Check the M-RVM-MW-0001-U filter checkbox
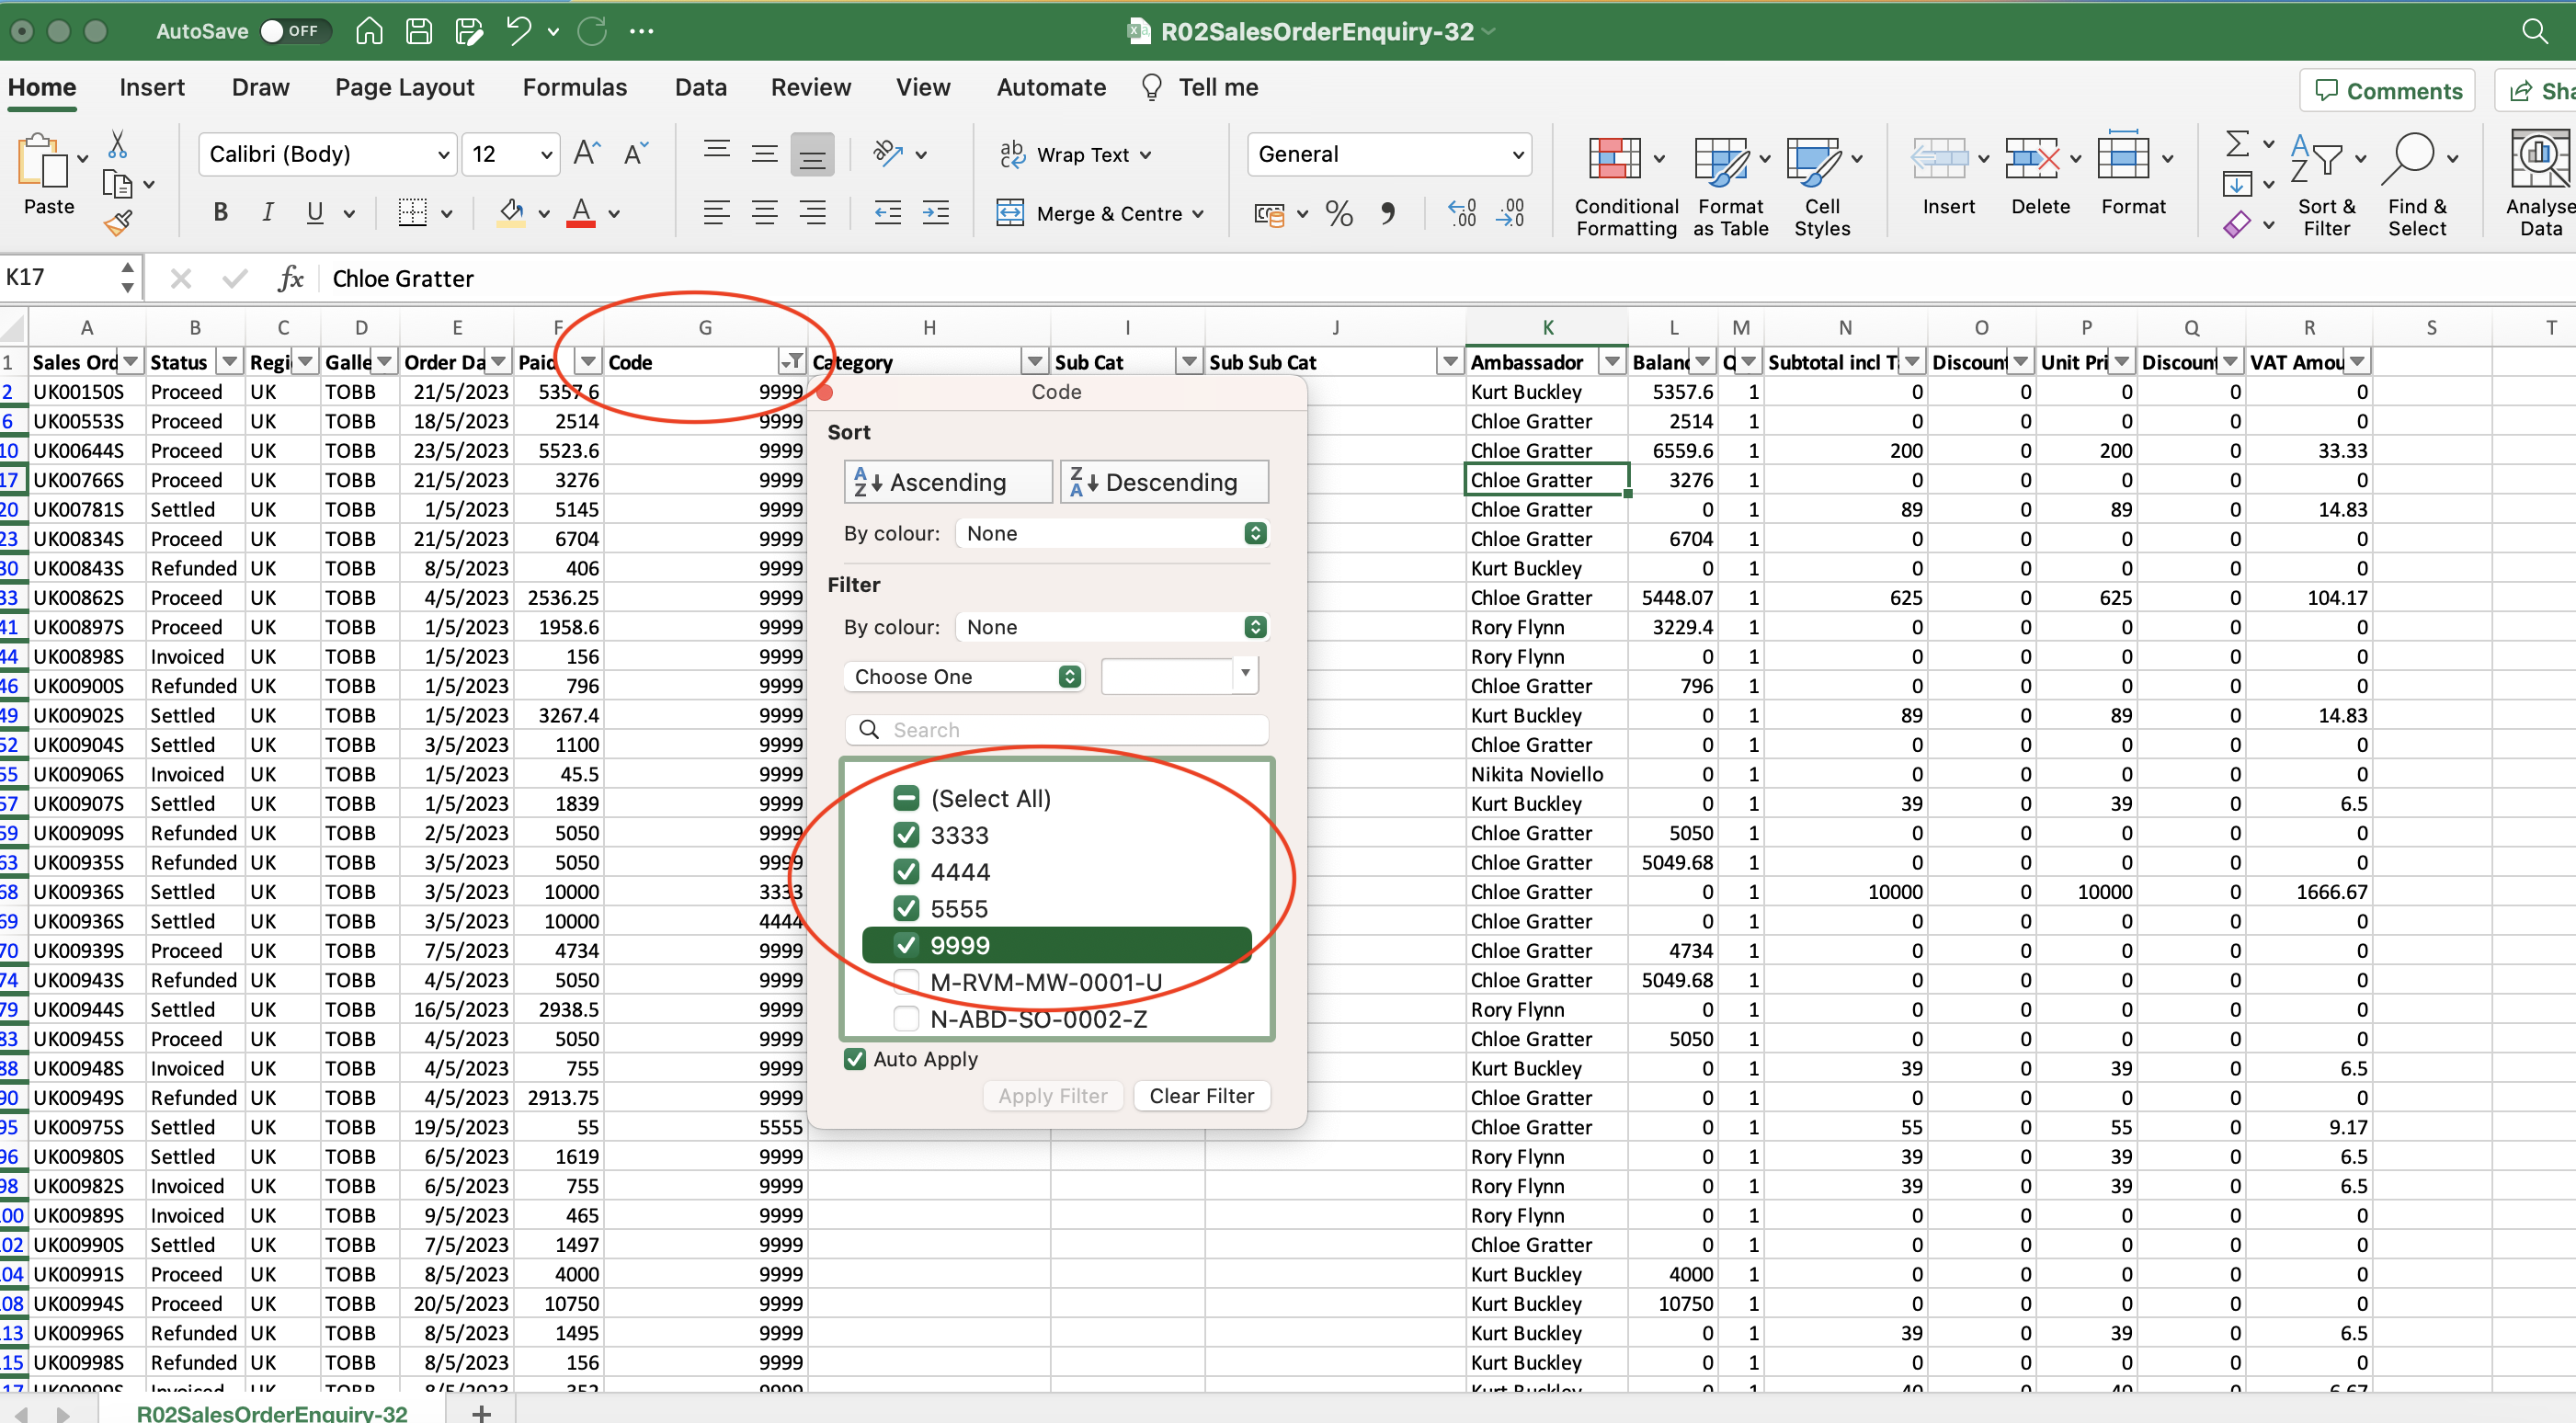The image size is (2576, 1423). pyautogui.click(x=906, y=981)
